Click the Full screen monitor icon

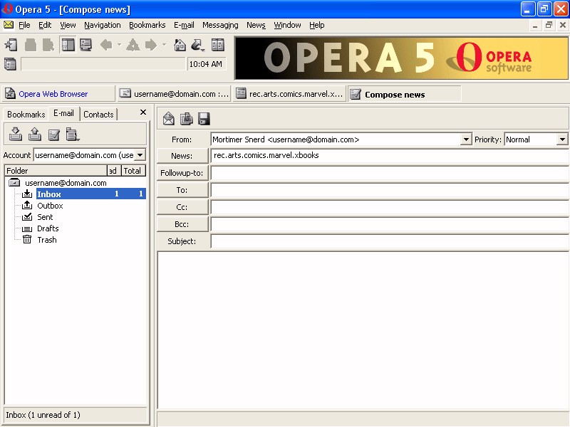[85, 45]
